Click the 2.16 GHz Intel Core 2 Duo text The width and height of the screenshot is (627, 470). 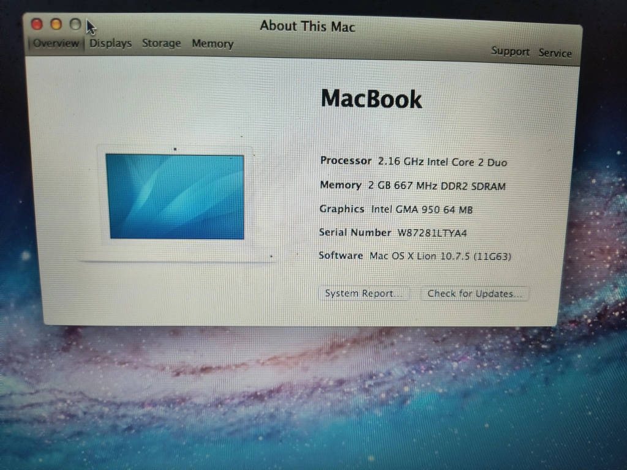(442, 162)
